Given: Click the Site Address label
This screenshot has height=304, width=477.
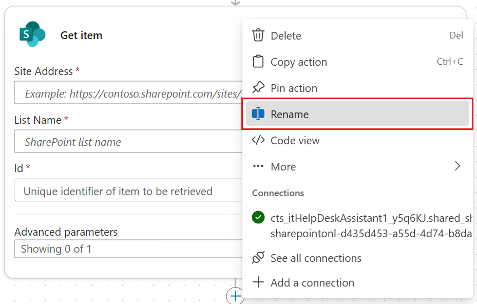Looking at the screenshot, I should [x=44, y=71].
